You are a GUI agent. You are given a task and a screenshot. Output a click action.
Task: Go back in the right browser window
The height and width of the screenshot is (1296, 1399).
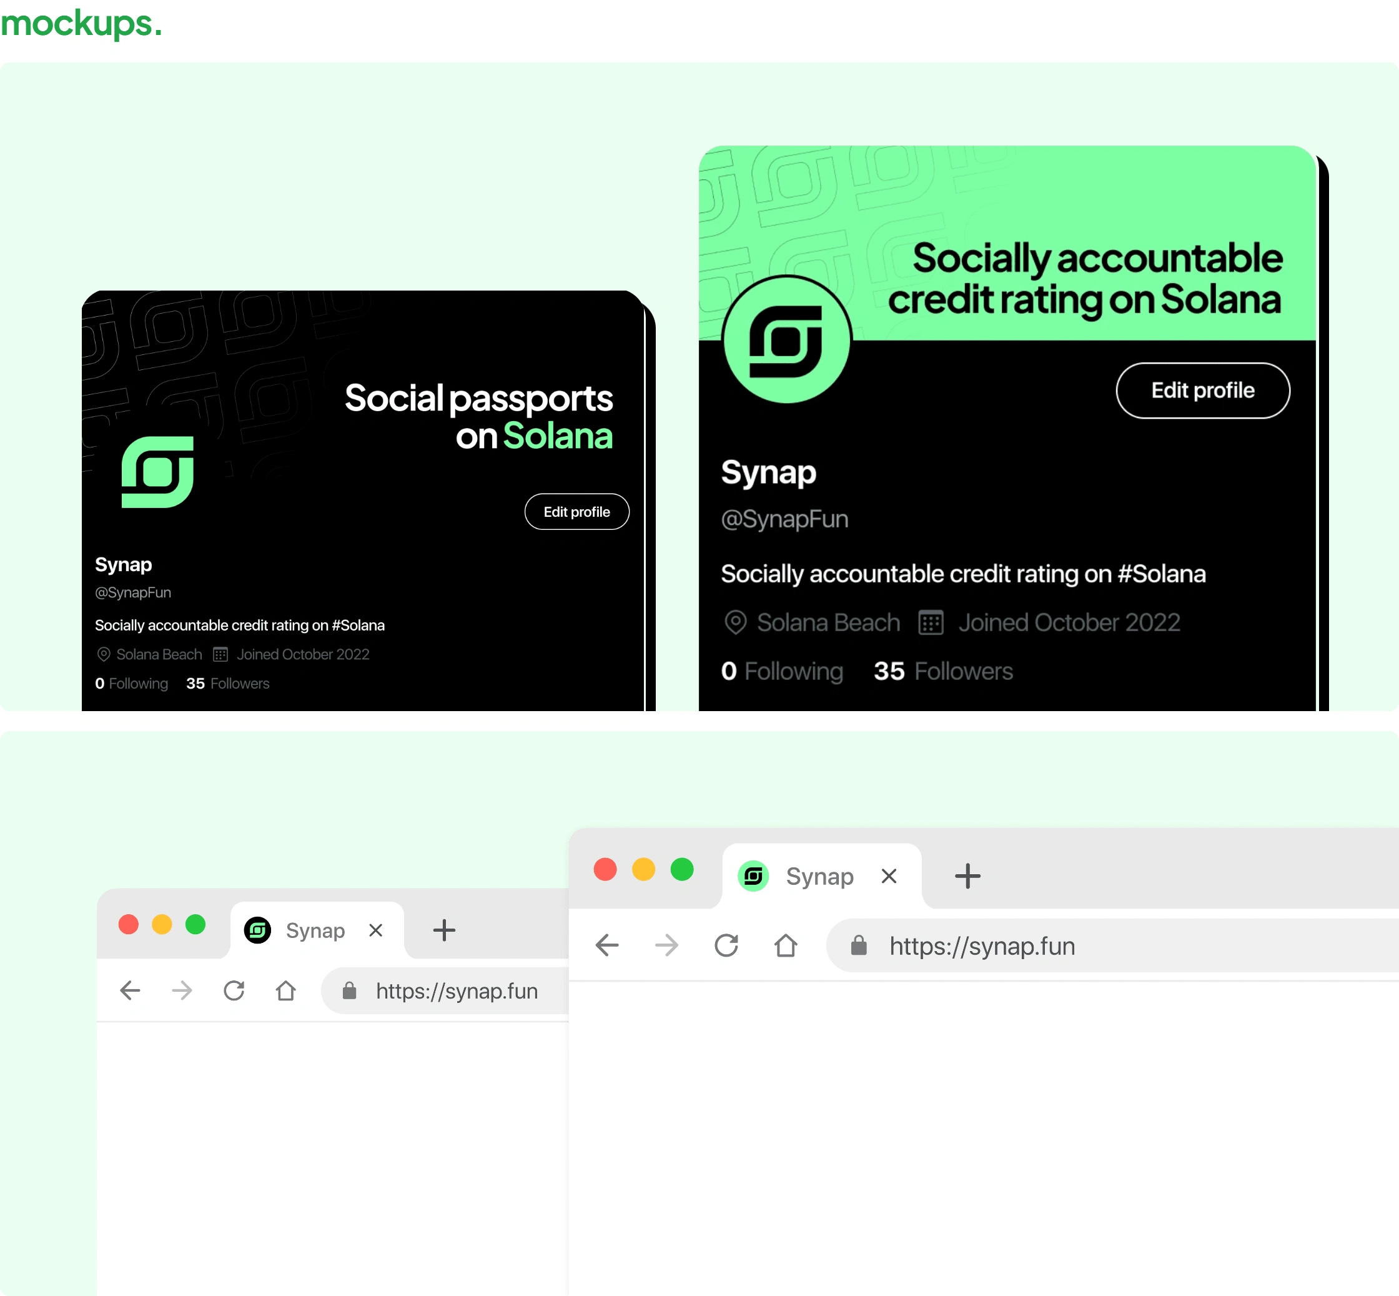(607, 946)
